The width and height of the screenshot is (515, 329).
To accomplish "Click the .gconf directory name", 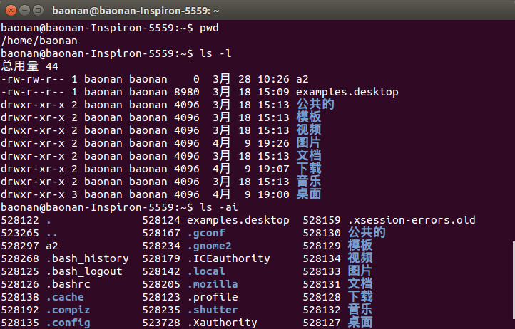I will 206,233.
